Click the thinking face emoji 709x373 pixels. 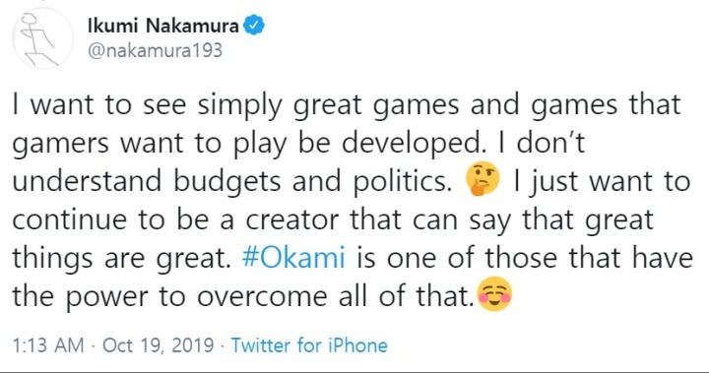(483, 178)
